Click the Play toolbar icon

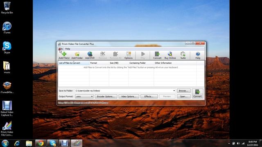coord(143,56)
